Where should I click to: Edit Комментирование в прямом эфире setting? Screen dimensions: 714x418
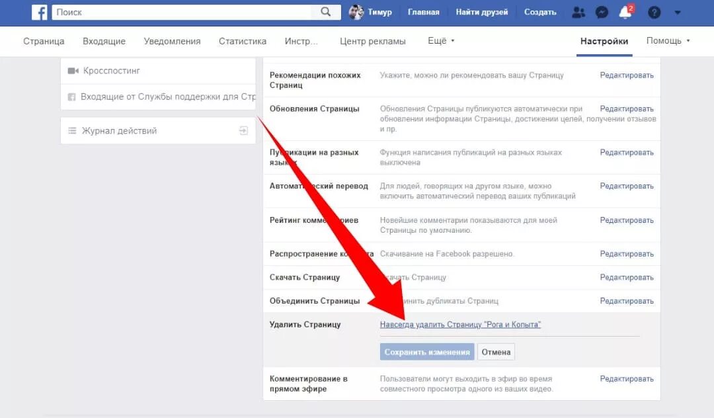tap(627, 379)
